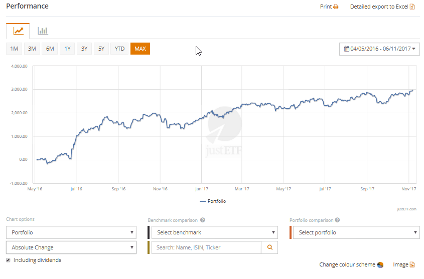Click the benchmark comparison help icon
This screenshot has width=424, height=279.
click(202, 220)
